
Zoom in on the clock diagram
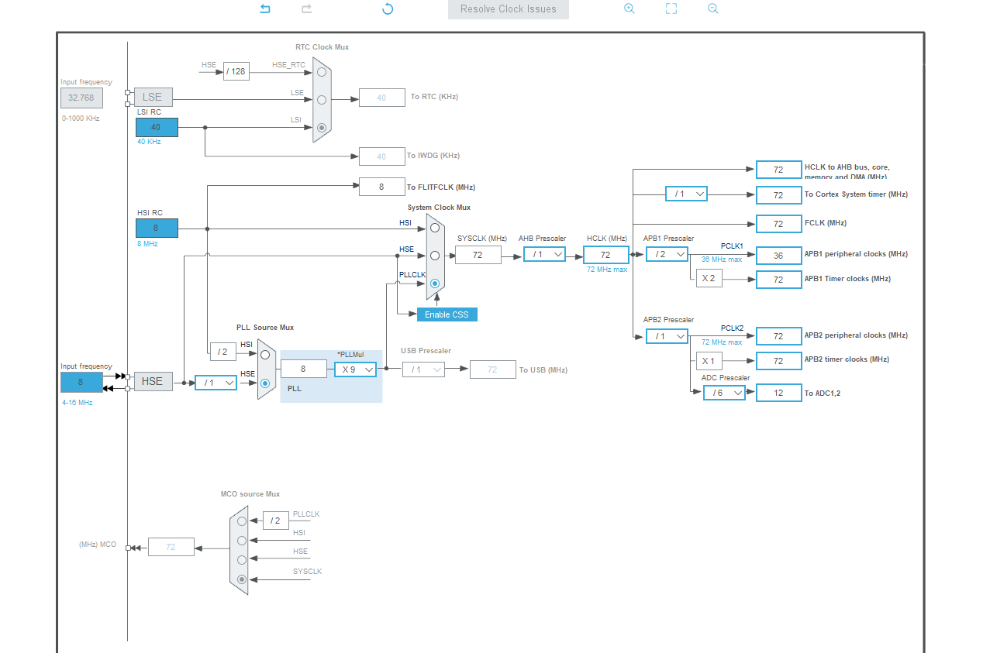629,9
